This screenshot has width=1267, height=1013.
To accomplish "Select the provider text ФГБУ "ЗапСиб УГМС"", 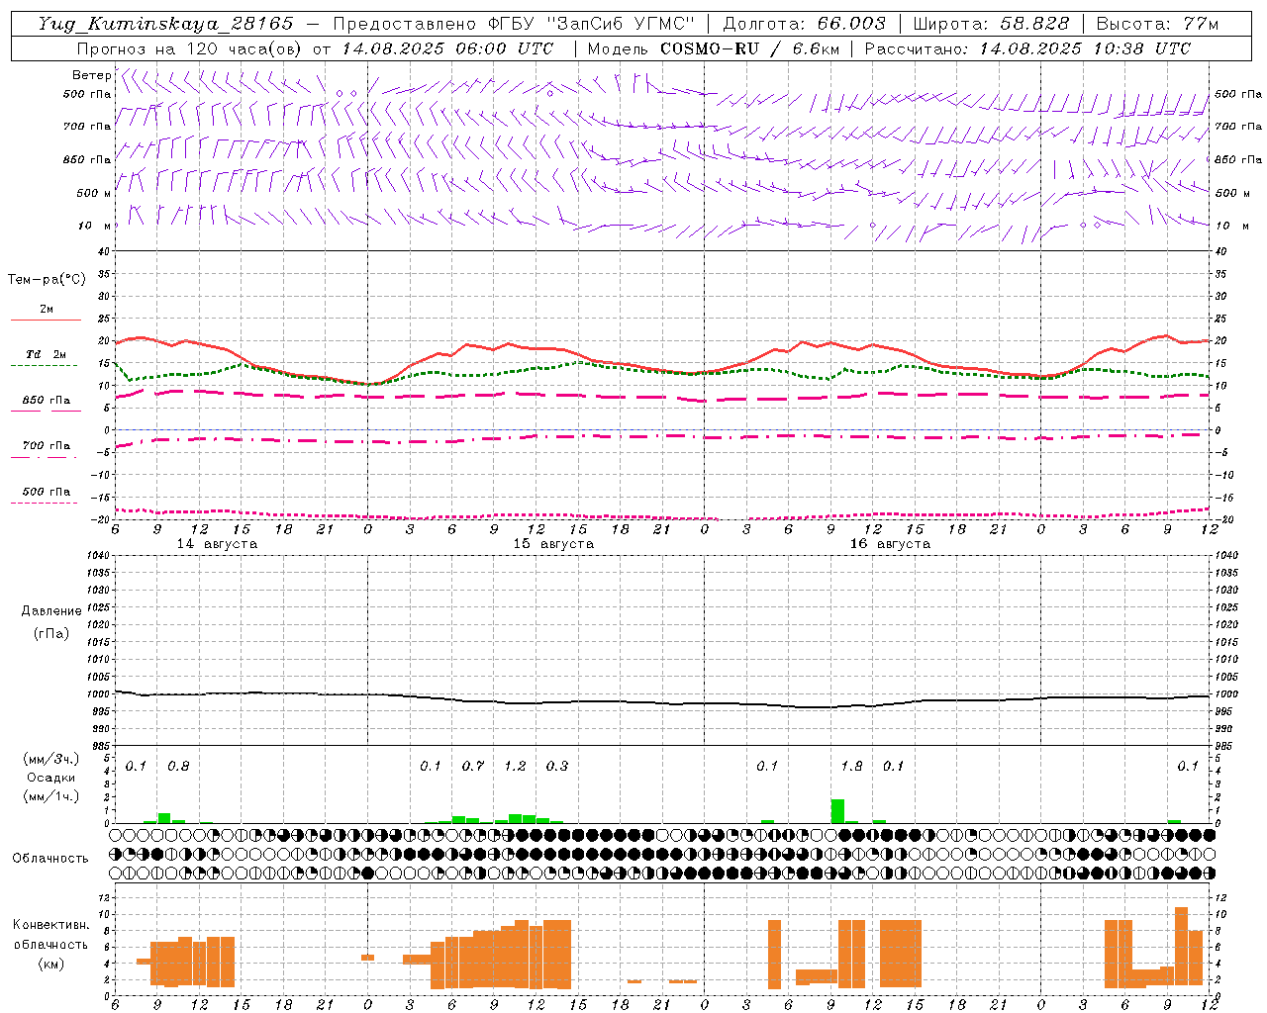I will [593, 24].
